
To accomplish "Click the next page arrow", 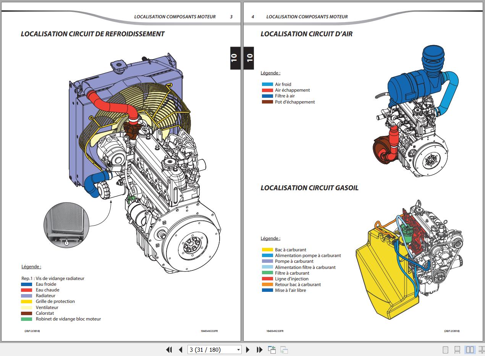I will (247, 350).
